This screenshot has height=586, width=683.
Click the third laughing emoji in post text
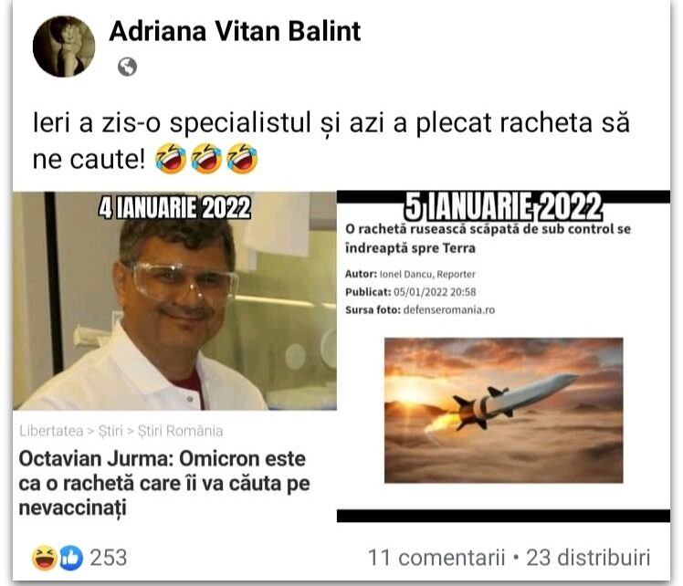(x=243, y=159)
